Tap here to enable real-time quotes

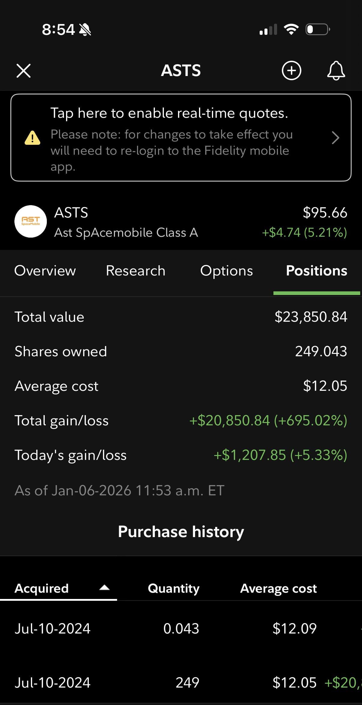(x=169, y=114)
